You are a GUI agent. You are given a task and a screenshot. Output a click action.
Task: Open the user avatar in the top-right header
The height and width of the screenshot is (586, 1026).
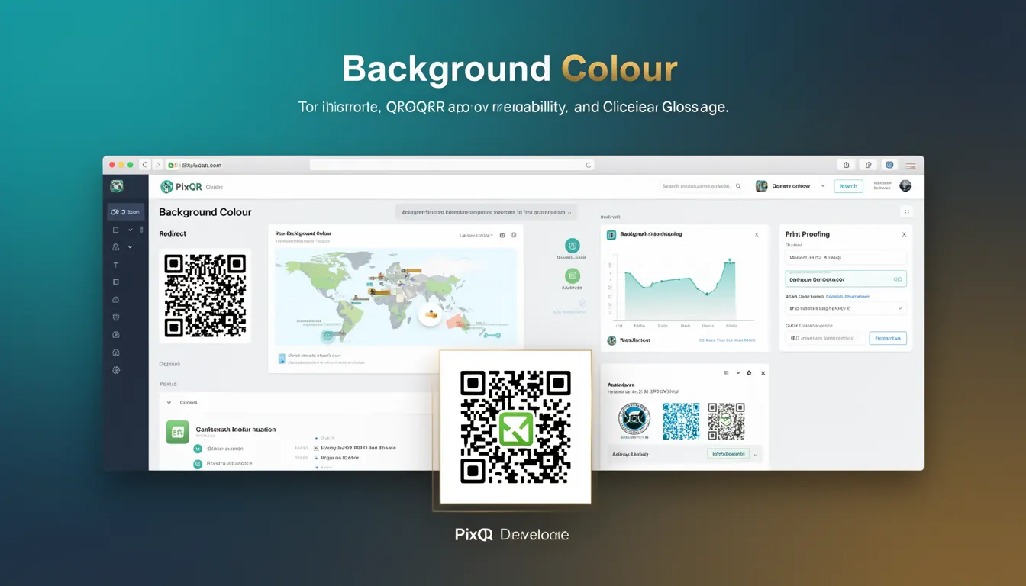[905, 185]
